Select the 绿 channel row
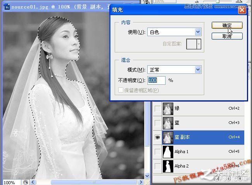This screenshot has height=185, width=252. coord(198,108)
